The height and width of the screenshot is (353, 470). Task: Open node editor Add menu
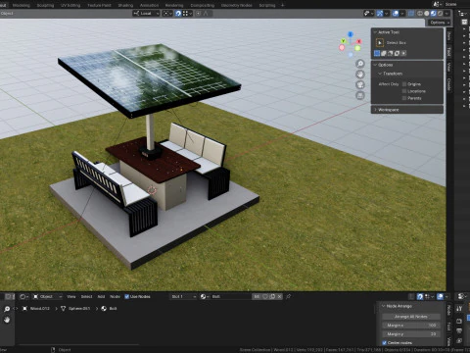[101, 296]
